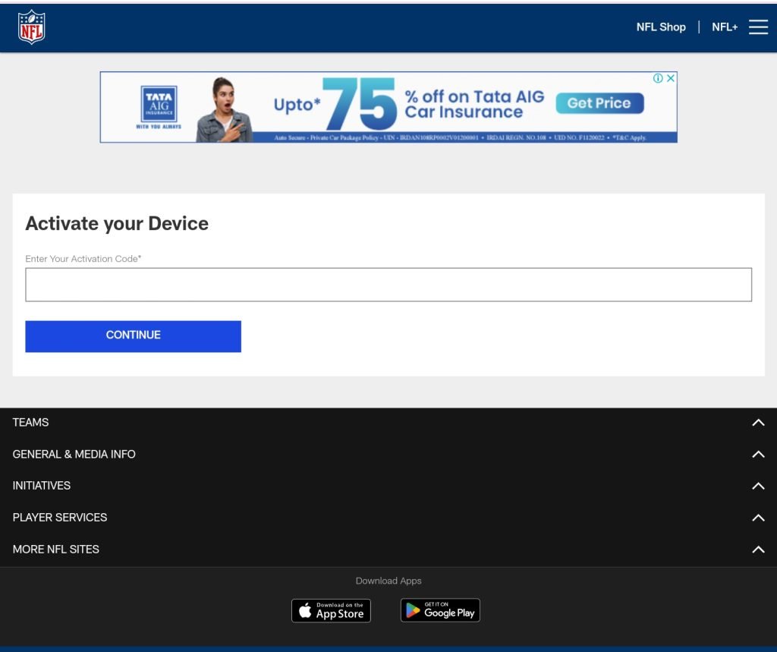Expand the PLAYER SERVICES chevron

[758, 518]
